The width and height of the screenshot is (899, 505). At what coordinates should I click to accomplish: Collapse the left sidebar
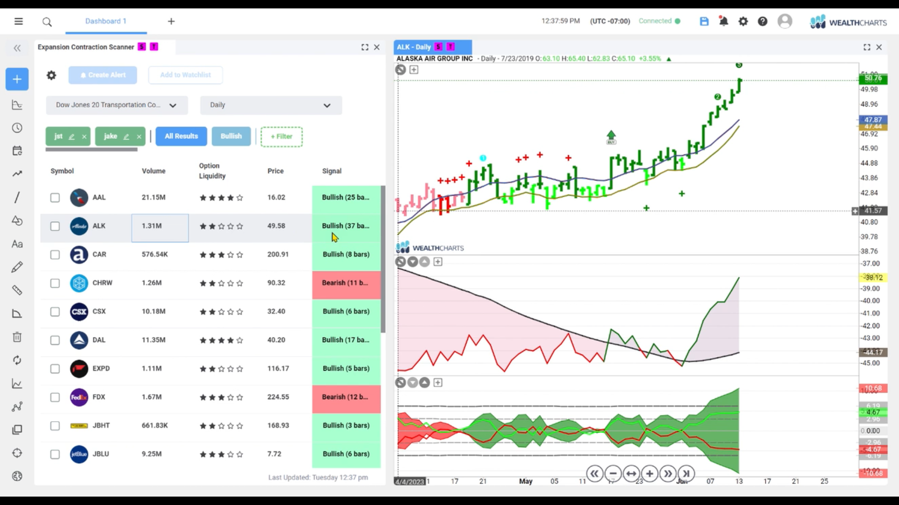pyautogui.click(x=17, y=48)
